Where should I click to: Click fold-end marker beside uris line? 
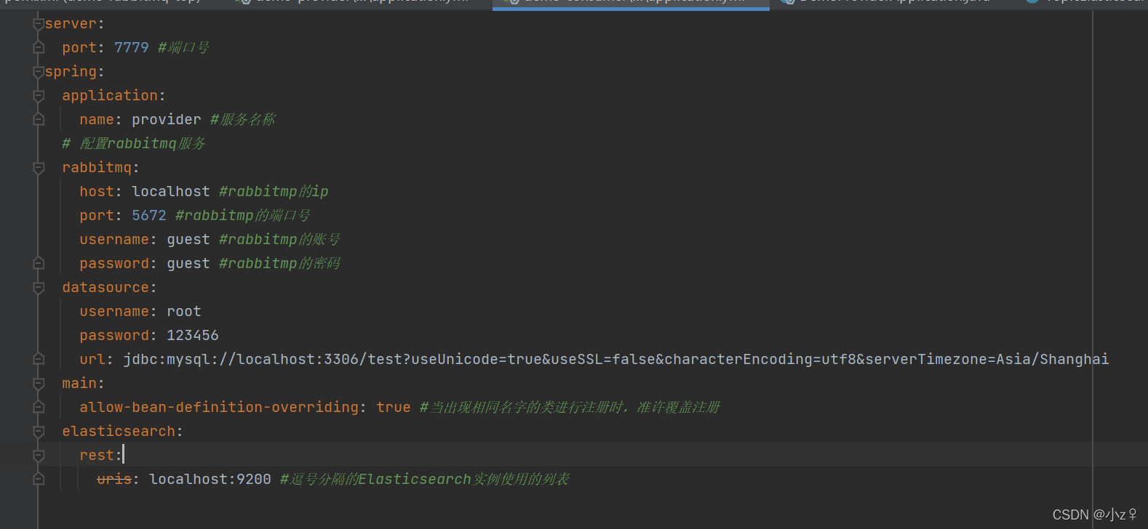click(39, 480)
